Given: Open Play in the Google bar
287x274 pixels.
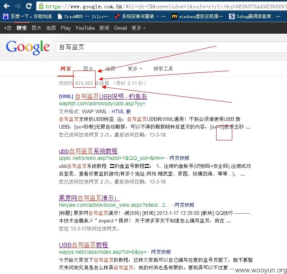Looking at the screenshot, I should (66, 28).
